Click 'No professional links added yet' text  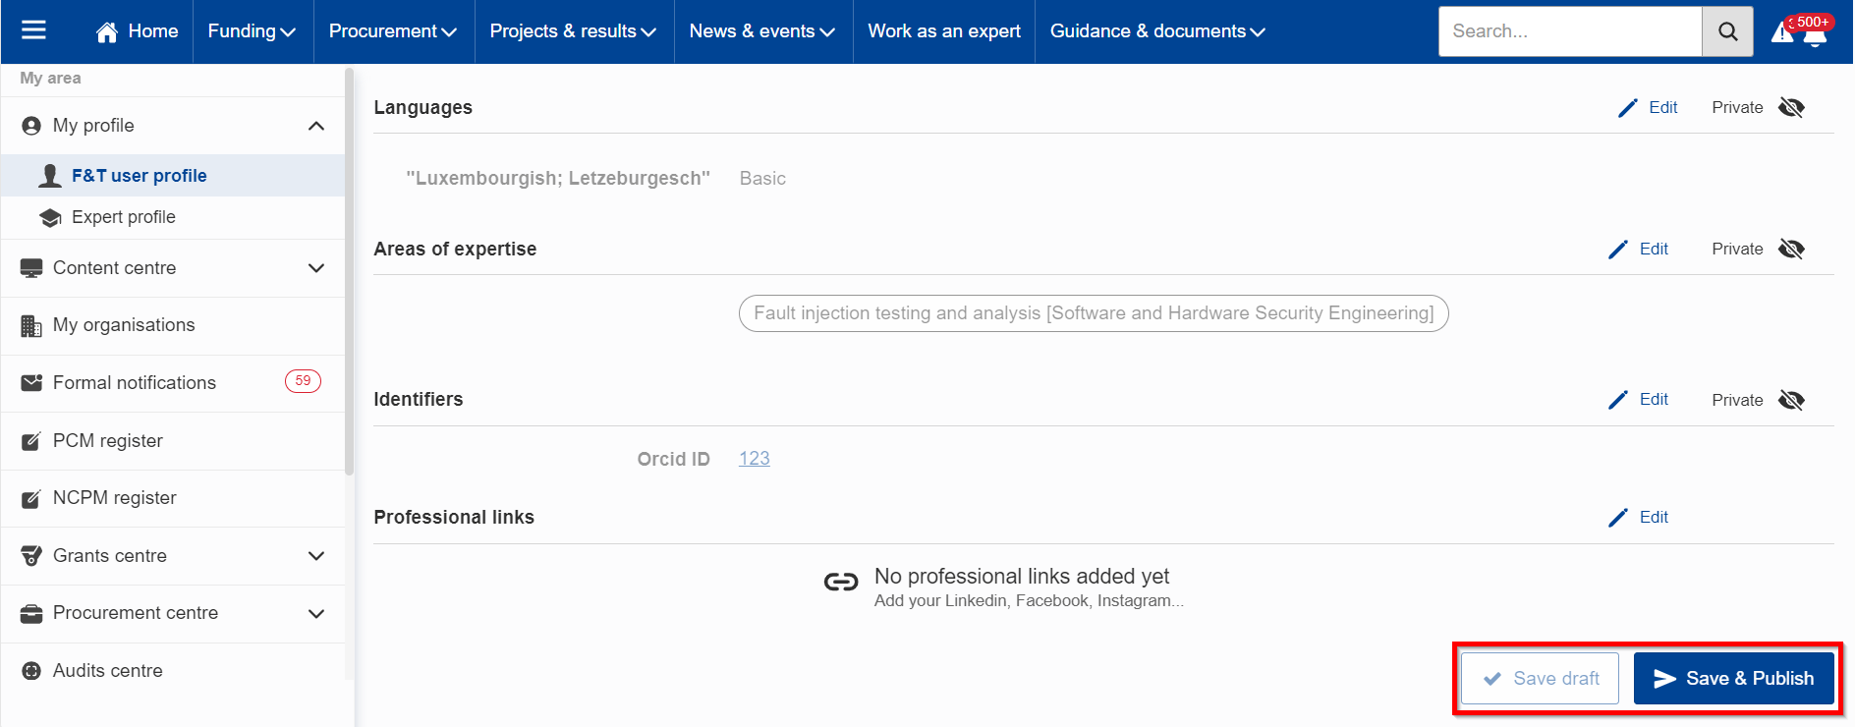(x=1022, y=577)
